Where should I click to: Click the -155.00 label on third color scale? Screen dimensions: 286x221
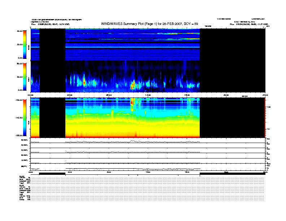click(19, 135)
